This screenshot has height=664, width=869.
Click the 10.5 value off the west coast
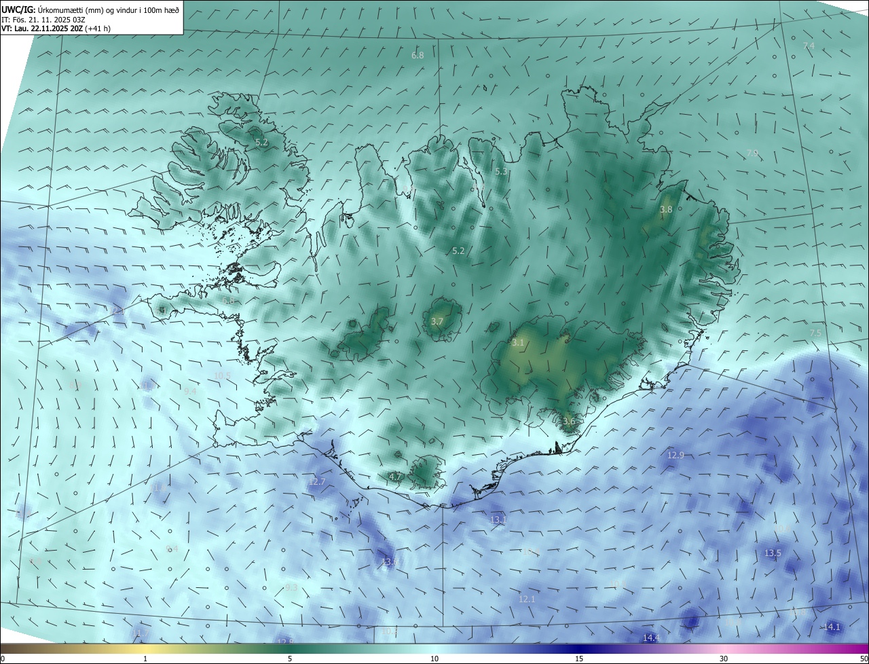click(x=222, y=375)
